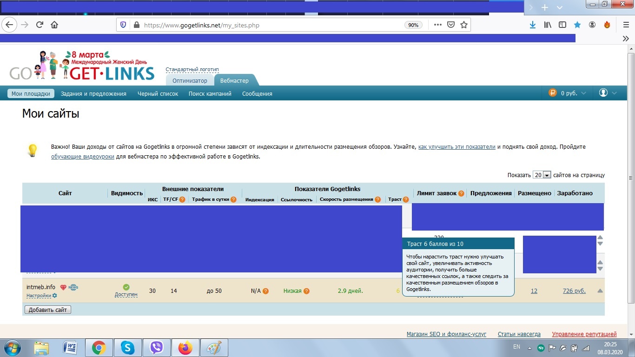Screen dimensions: 635x357
Task: Open Firefox hamburger menu
Action: coord(626,25)
